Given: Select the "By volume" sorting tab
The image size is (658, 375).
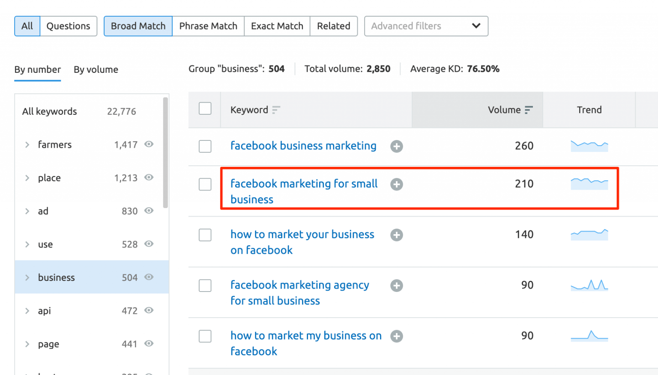Looking at the screenshot, I should point(96,69).
